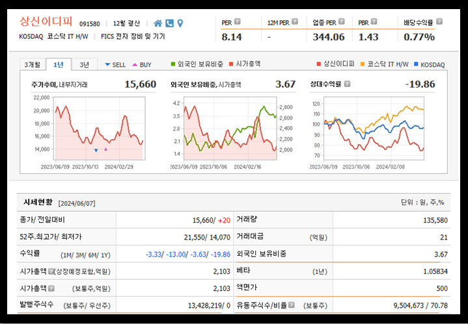Select the 1년 chart tab

(59, 64)
